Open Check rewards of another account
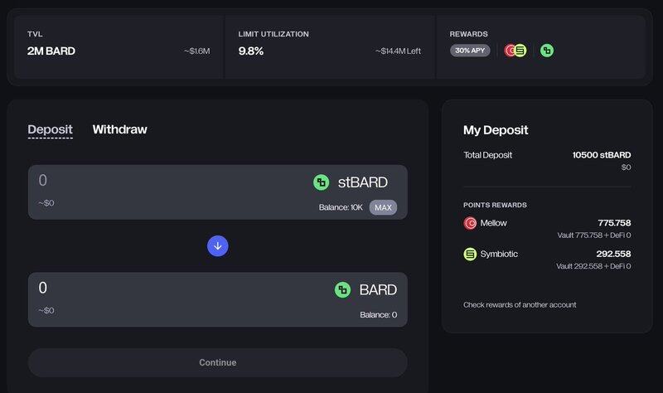This screenshot has height=393, width=663. [x=520, y=305]
